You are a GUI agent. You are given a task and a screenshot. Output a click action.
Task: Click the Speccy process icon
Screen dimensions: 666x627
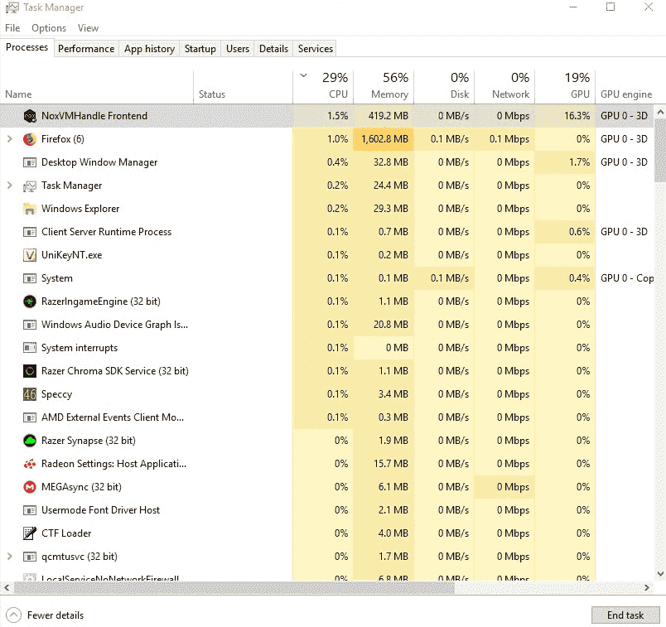30,394
